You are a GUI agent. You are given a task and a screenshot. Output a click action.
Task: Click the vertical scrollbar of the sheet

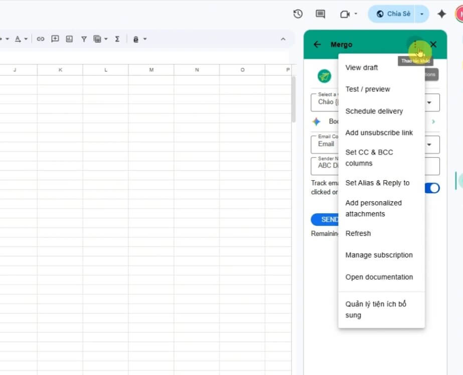click(293, 99)
